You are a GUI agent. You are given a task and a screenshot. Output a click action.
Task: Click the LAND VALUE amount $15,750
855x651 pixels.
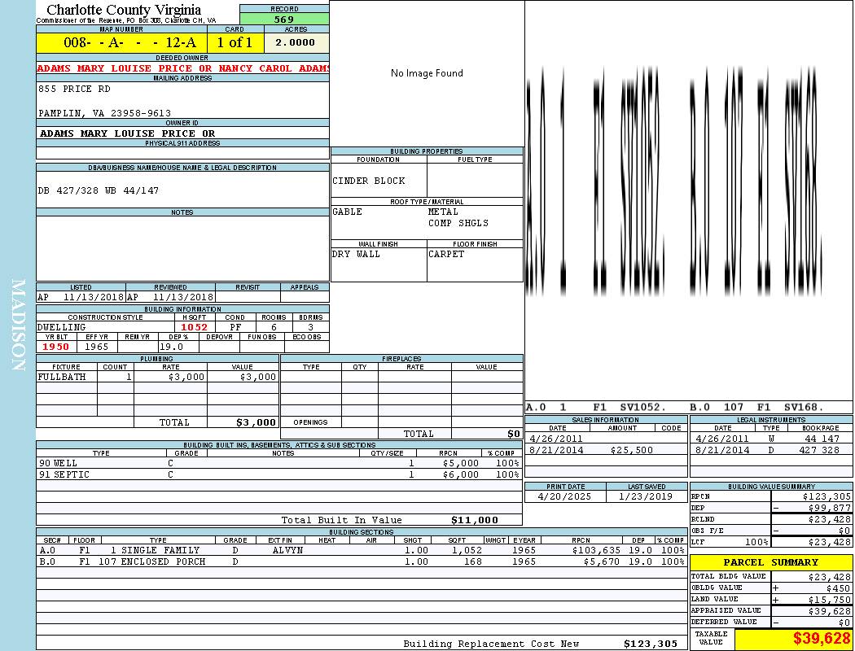click(x=830, y=600)
